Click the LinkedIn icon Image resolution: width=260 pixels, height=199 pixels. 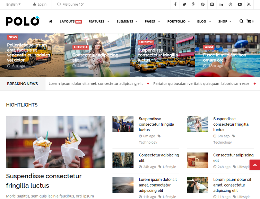pos(221,4)
